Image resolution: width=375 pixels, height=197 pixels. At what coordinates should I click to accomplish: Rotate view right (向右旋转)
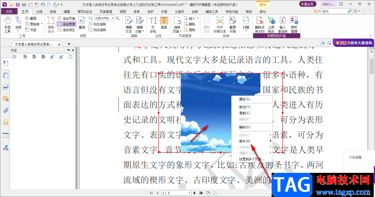point(97,30)
